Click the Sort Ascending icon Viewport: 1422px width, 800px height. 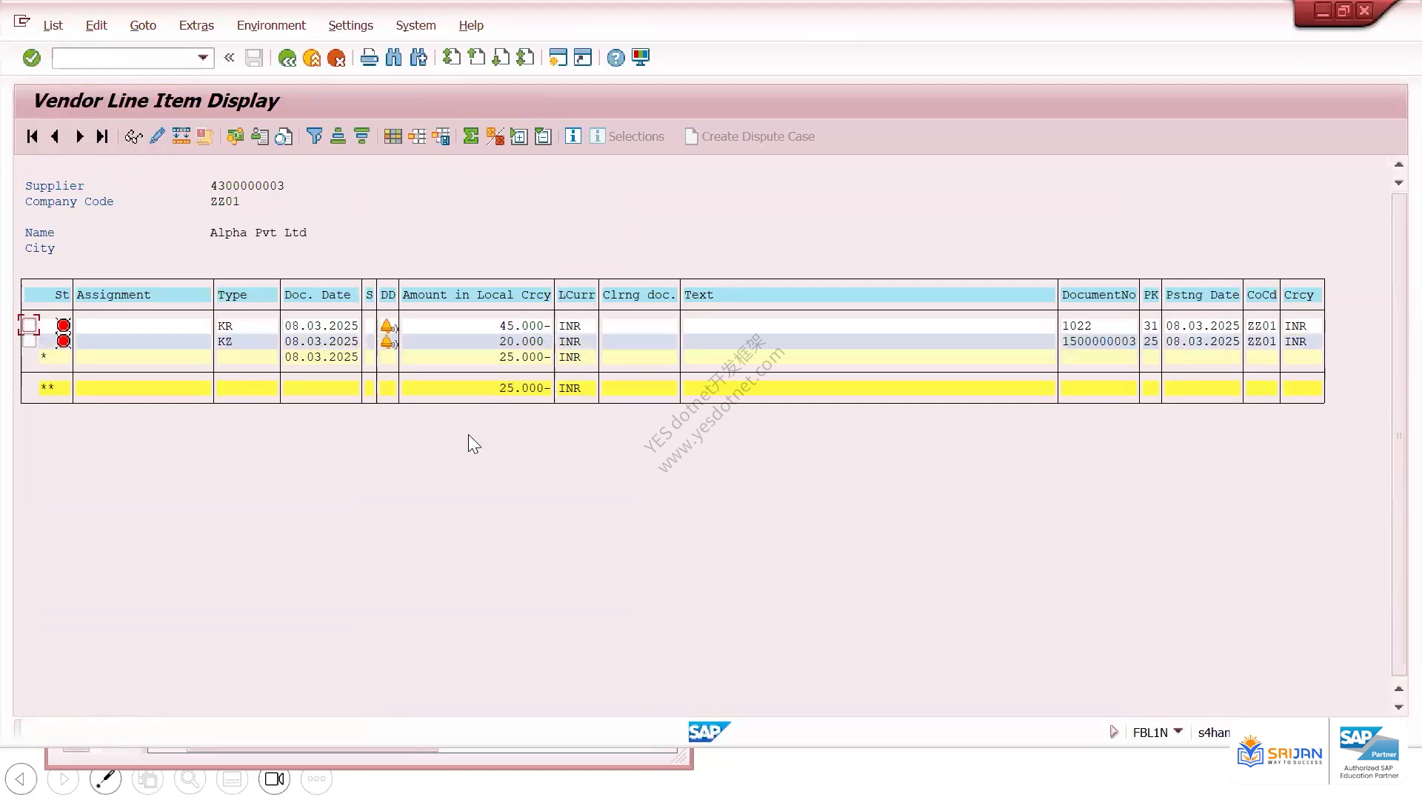338,136
